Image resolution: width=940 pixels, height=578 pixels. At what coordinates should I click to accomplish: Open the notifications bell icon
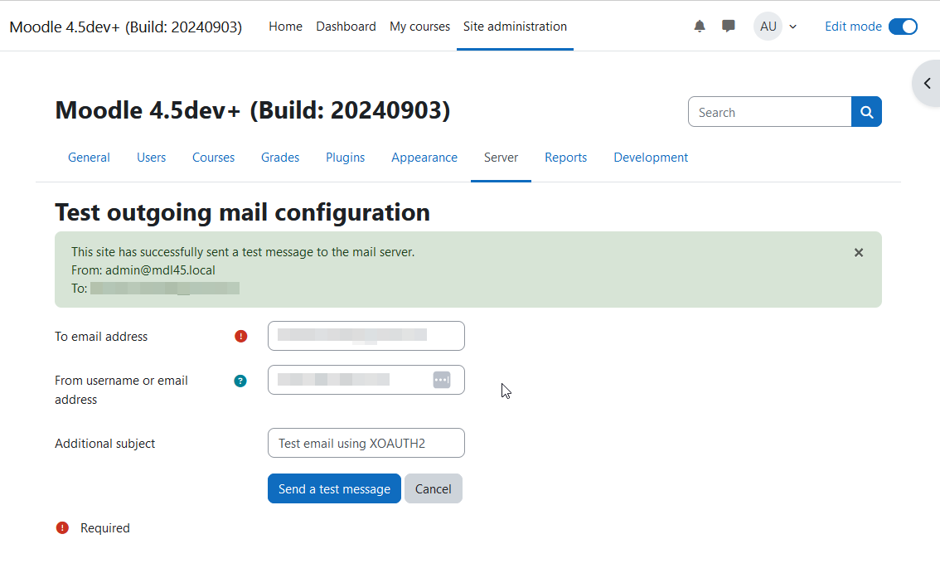(x=699, y=27)
